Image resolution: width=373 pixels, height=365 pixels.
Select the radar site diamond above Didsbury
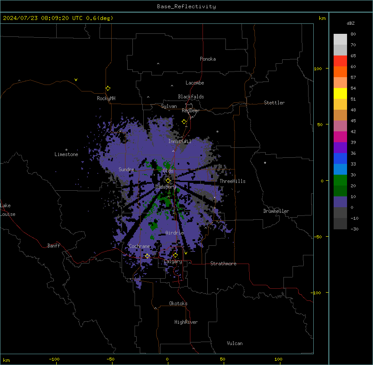[x=168, y=181]
